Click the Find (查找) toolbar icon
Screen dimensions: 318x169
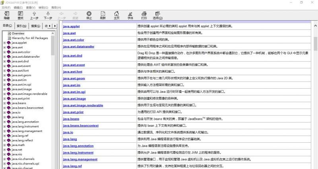tap(21, 14)
